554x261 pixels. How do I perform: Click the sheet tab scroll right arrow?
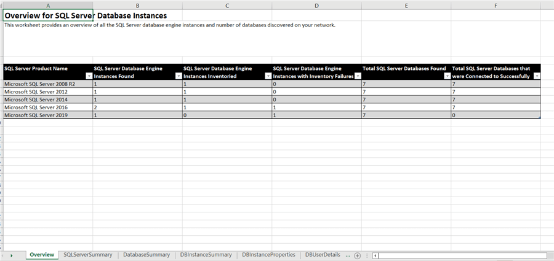(x=12, y=255)
